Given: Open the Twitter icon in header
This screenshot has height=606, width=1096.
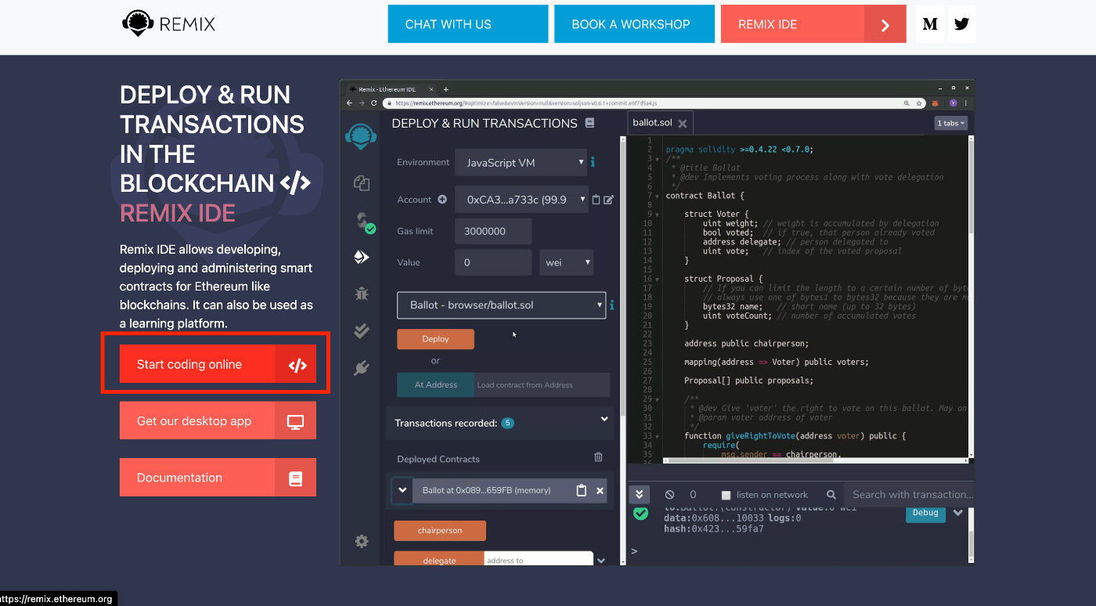Looking at the screenshot, I should click(961, 24).
